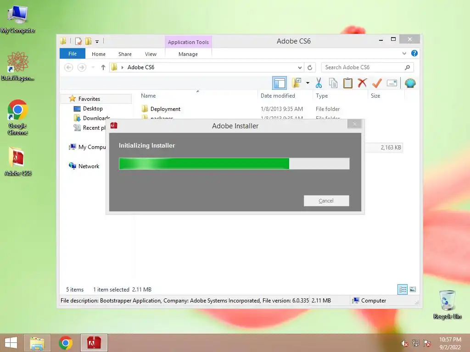
Task: Click the Cut scissors toolbar icon
Action: (x=319, y=83)
